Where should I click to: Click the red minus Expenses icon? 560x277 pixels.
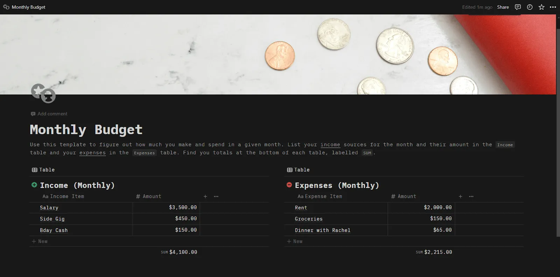(289, 185)
